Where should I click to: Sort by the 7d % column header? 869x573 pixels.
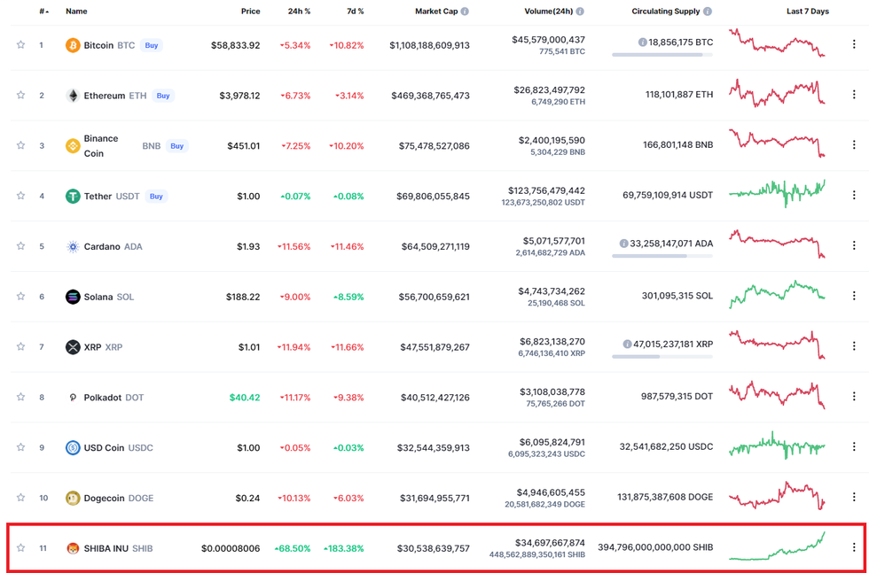pyautogui.click(x=355, y=12)
